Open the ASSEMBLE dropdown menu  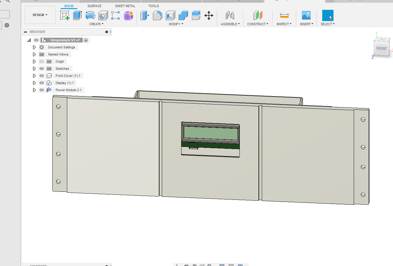pos(230,24)
